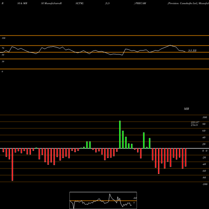Select the longest red MR bar
This screenshot has height=209, width=209.
pyautogui.click(x=13, y=165)
